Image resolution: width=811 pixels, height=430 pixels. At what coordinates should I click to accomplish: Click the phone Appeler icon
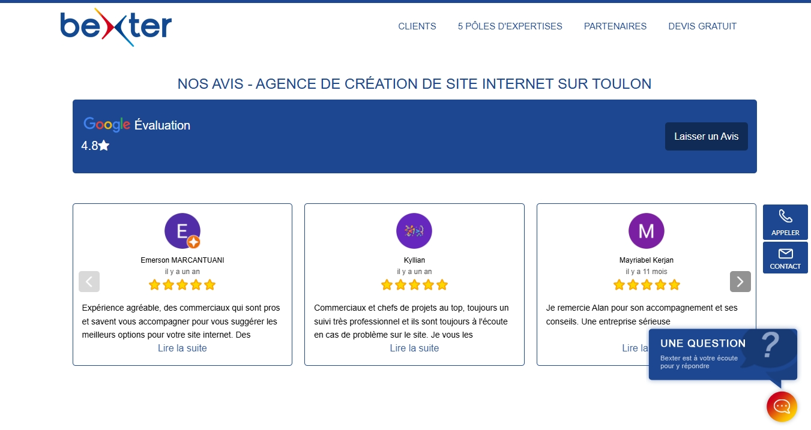(x=785, y=216)
